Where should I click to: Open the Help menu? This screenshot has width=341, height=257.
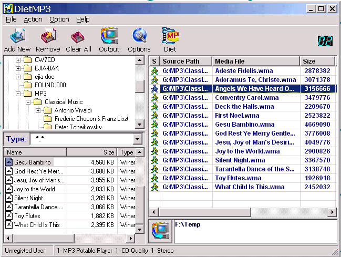(83, 19)
